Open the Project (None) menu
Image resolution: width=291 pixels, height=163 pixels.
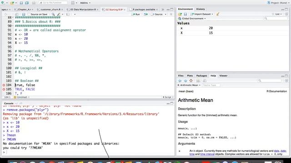278,3
